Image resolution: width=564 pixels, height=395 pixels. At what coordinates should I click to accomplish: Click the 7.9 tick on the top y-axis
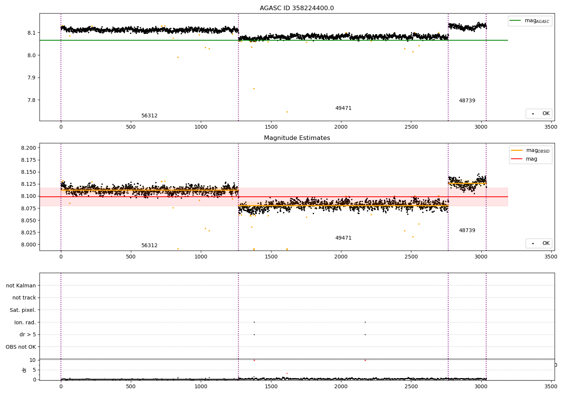32,78
